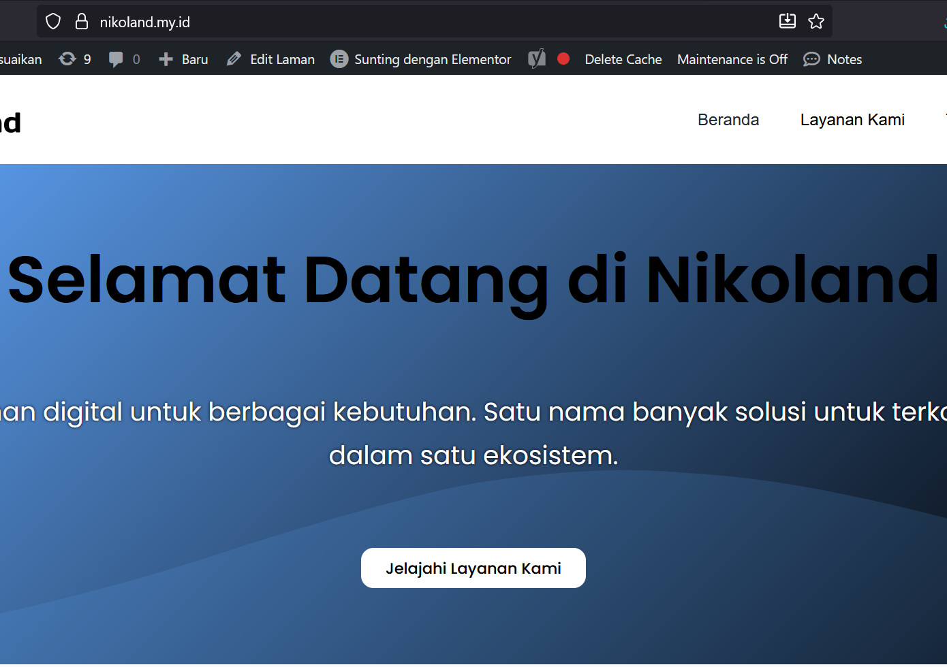Open the Yoast SEO icon in the admin bar
947x667 pixels.
[x=537, y=59]
